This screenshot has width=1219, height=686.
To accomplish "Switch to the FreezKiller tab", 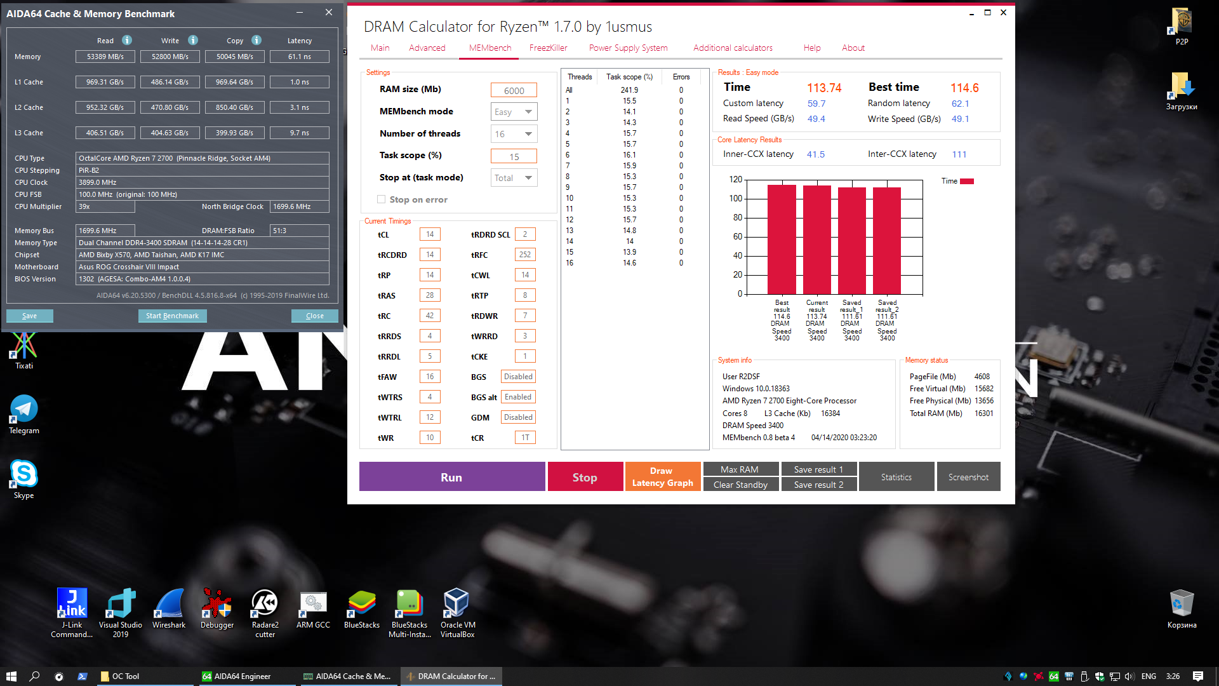I will [548, 48].
